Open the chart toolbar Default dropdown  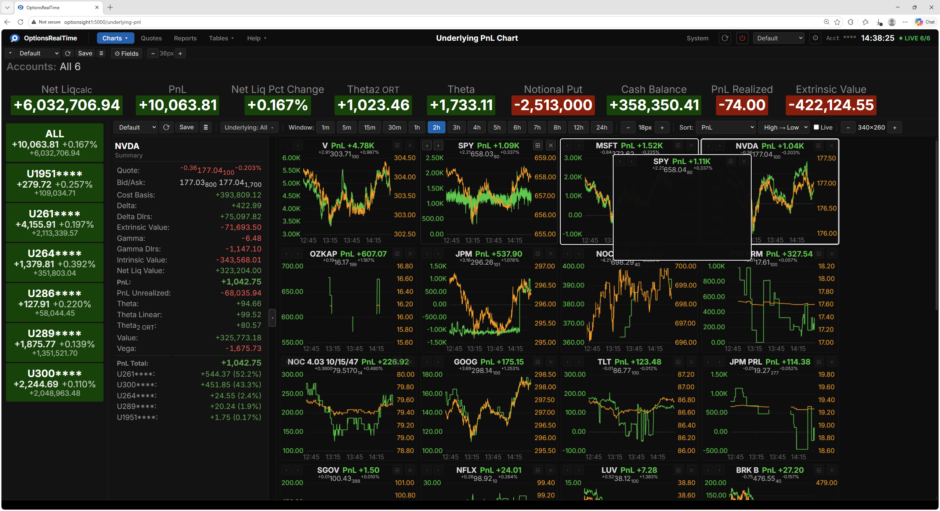point(136,127)
